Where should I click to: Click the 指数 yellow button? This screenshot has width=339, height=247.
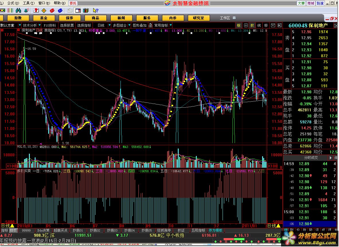[18, 18]
